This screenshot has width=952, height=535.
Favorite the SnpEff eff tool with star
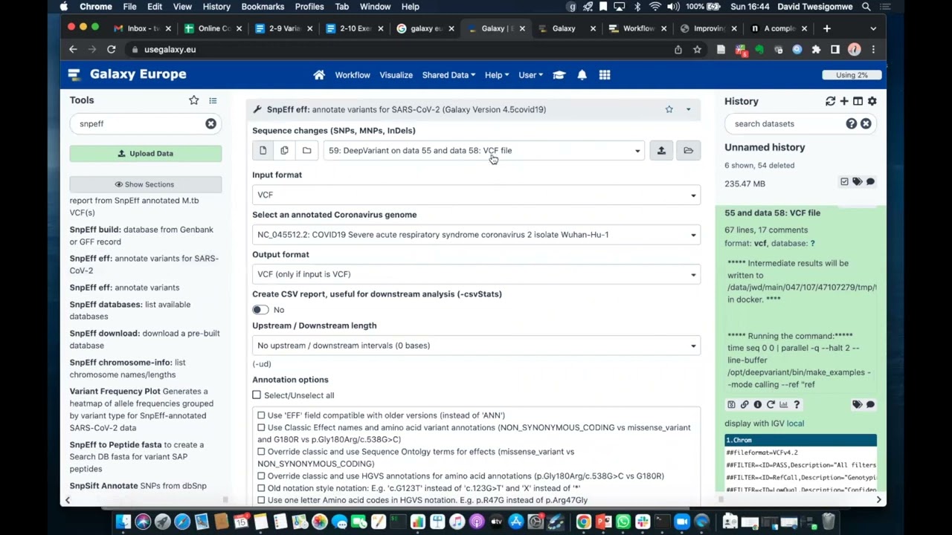[x=669, y=109]
